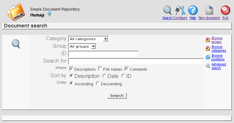Click the user status icon beside Pierluigi
Screen dimensions: 234x123
pyautogui.click(x=49, y=14)
